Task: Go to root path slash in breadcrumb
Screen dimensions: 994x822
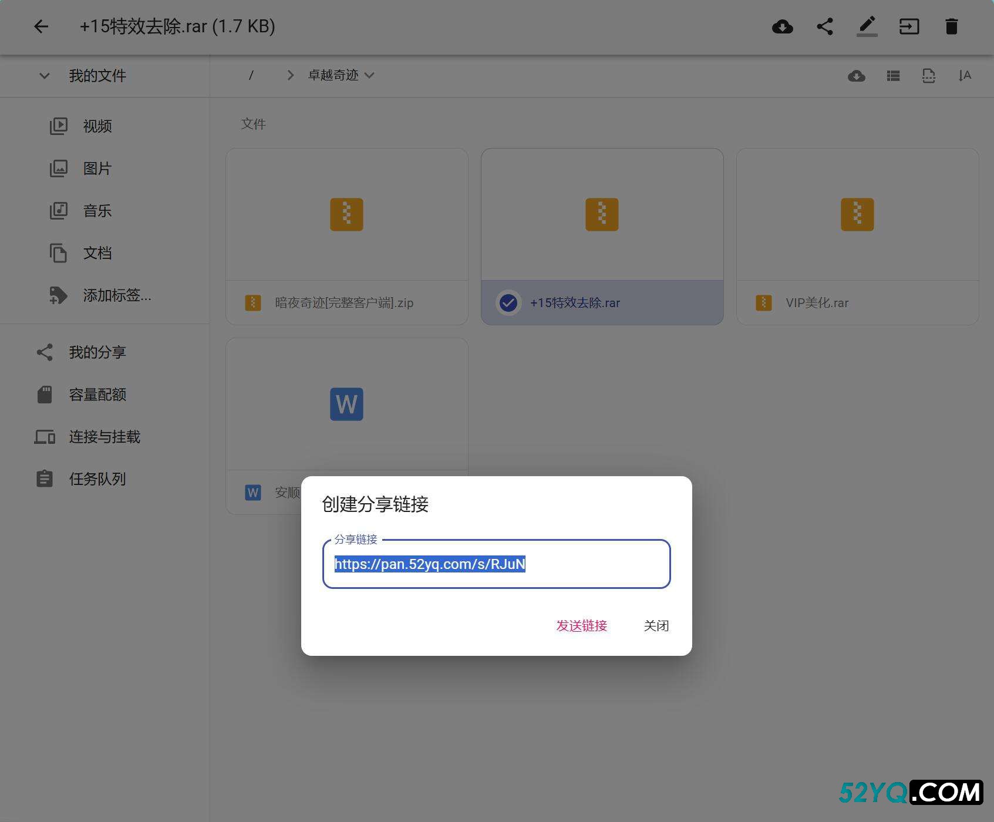Action: [251, 75]
